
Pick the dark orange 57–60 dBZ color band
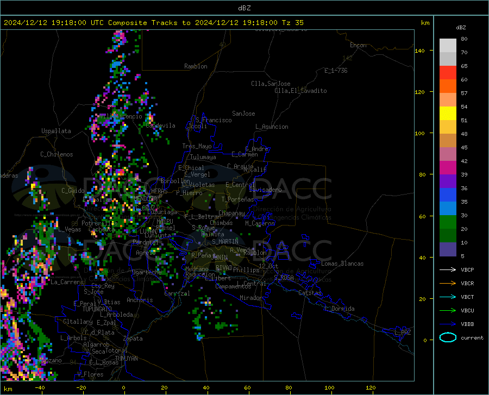[448, 86]
